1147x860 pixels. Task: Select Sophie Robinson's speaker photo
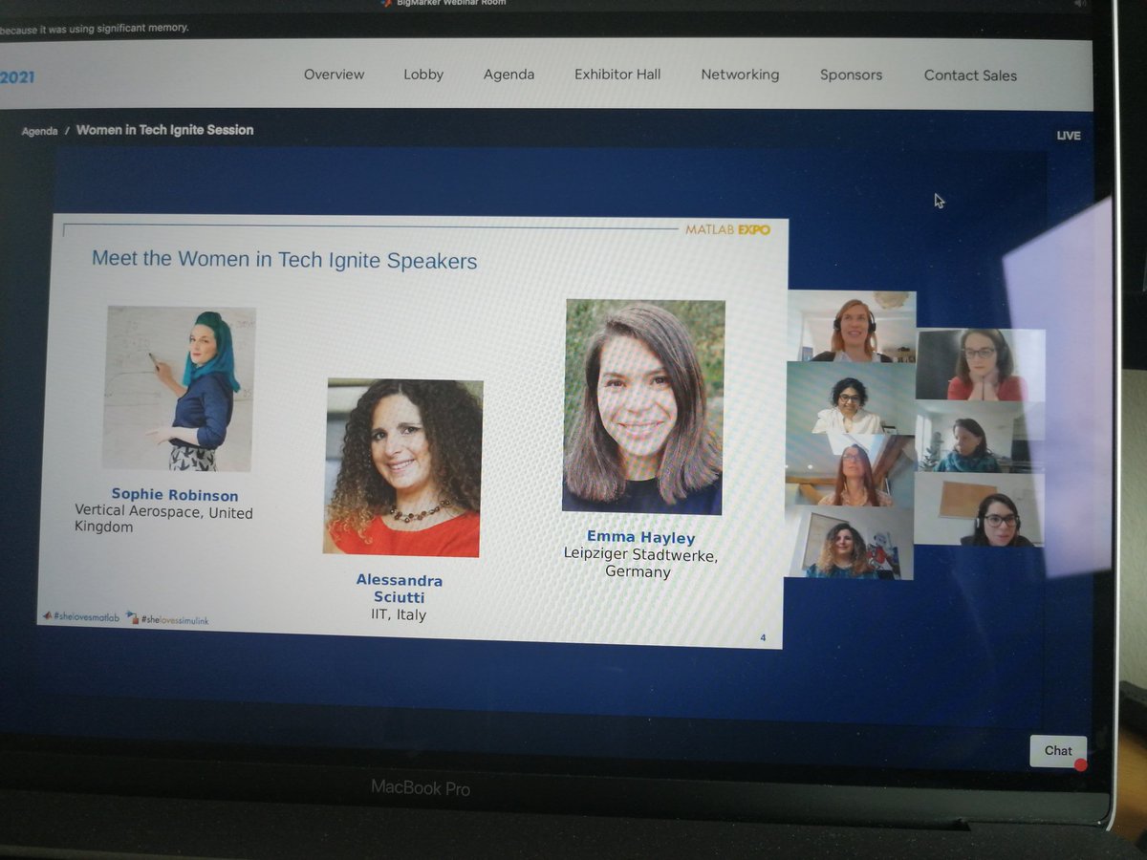[179, 388]
